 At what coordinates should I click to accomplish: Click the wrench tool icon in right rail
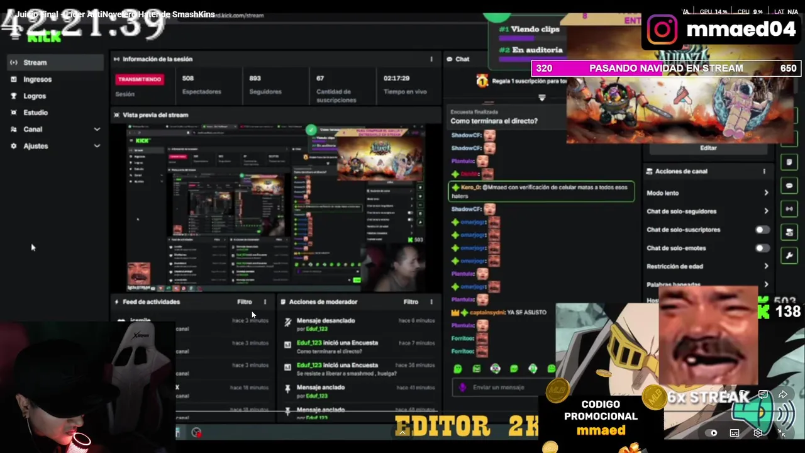click(x=789, y=255)
